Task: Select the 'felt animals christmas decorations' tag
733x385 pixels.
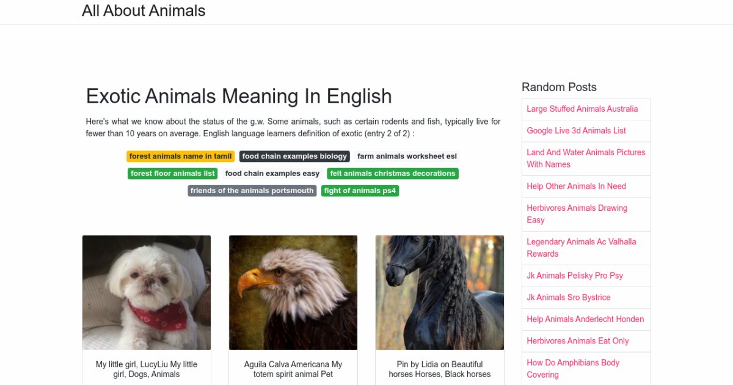Action: [x=393, y=174]
